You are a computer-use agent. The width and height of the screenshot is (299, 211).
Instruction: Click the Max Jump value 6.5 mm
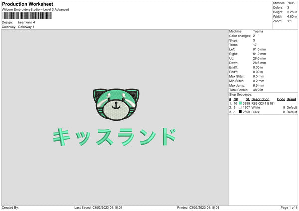(x=258, y=85)
